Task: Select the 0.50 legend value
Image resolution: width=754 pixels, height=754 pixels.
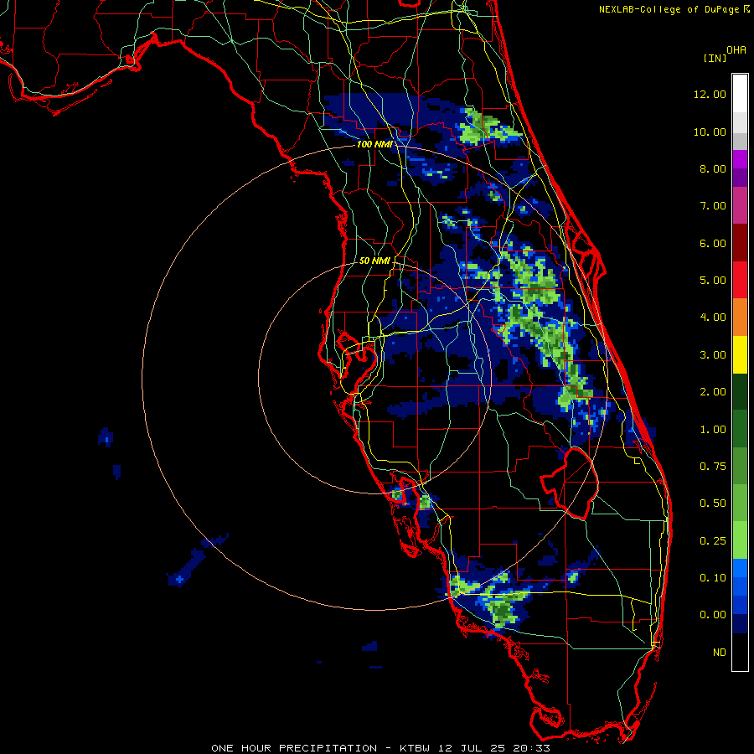Action: point(713,504)
